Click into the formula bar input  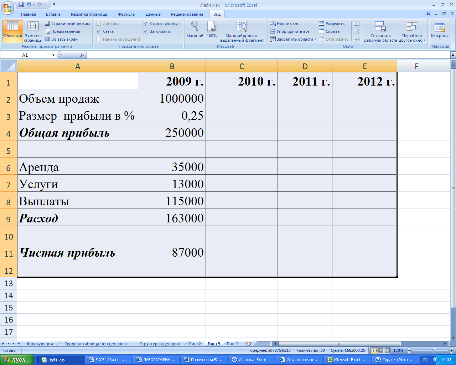(x=268, y=55)
